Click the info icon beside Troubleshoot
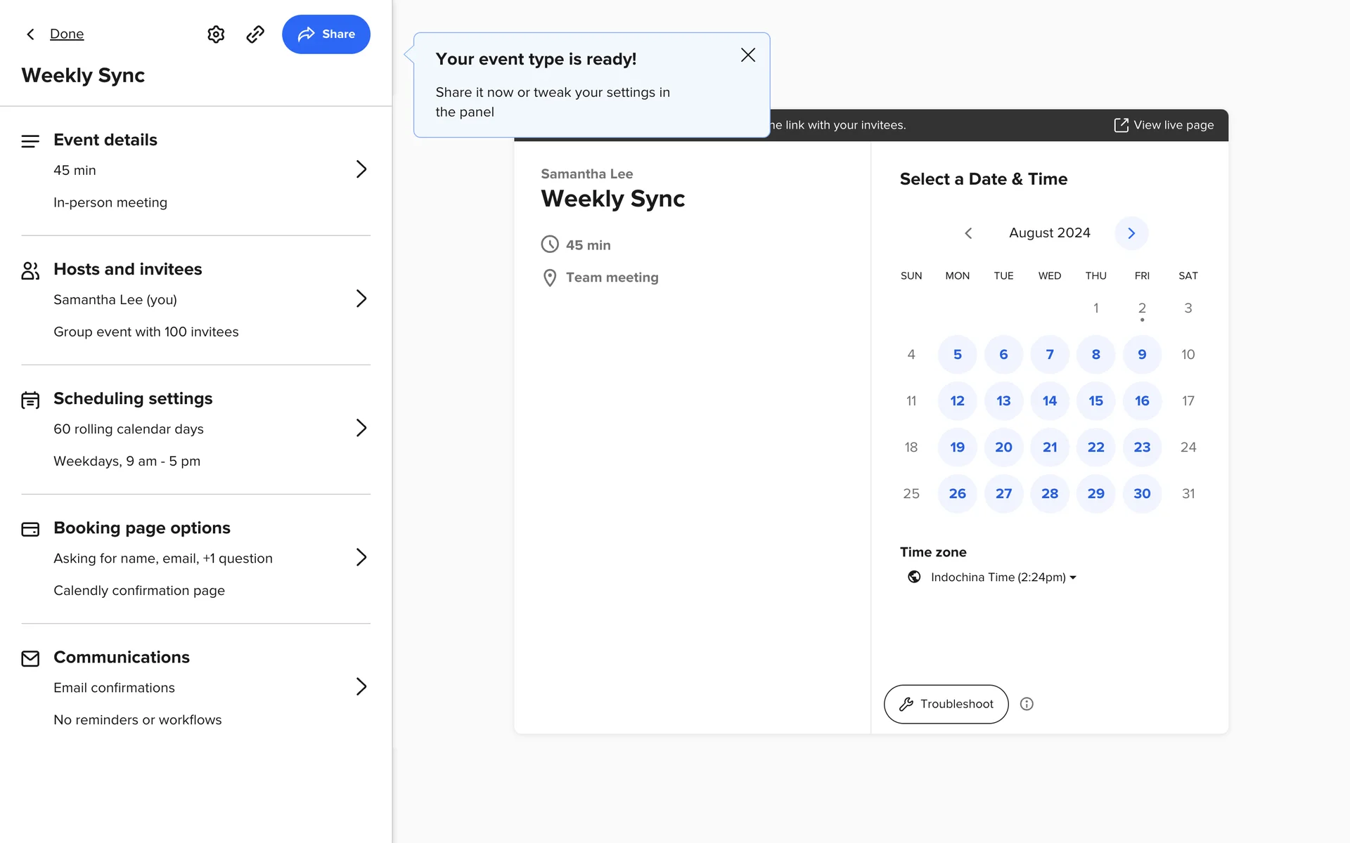 (1027, 704)
